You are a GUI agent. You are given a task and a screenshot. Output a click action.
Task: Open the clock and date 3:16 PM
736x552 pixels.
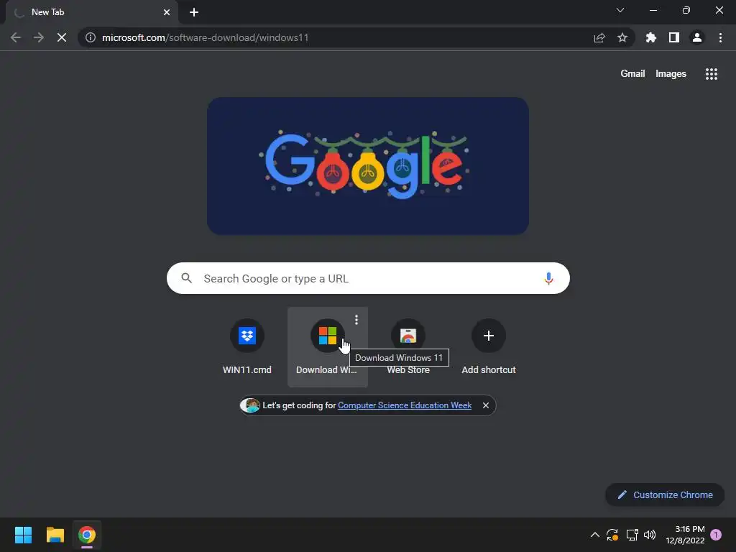(685, 535)
